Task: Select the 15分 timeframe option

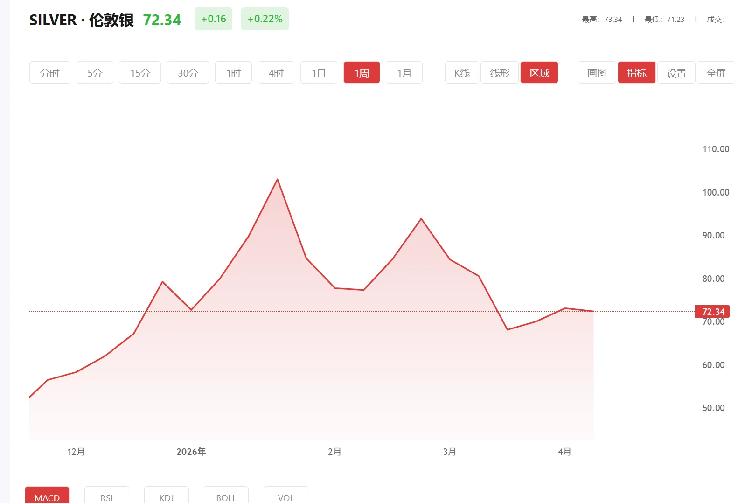Action: click(139, 72)
